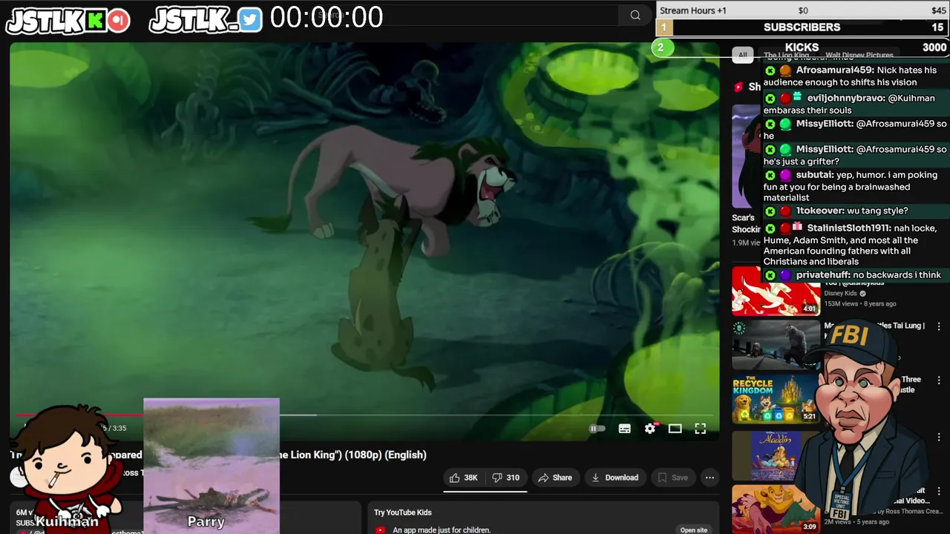
Task: Click chat message by eviljohnnybravo
Action: (855, 104)
